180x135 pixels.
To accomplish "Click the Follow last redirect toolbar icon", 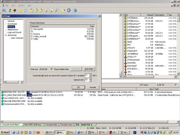I will point(15,11).
